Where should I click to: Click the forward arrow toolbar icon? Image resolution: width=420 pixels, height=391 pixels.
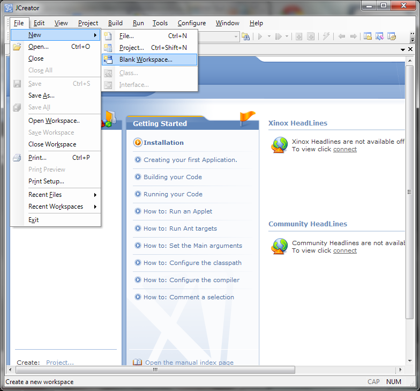pos(354,36)
